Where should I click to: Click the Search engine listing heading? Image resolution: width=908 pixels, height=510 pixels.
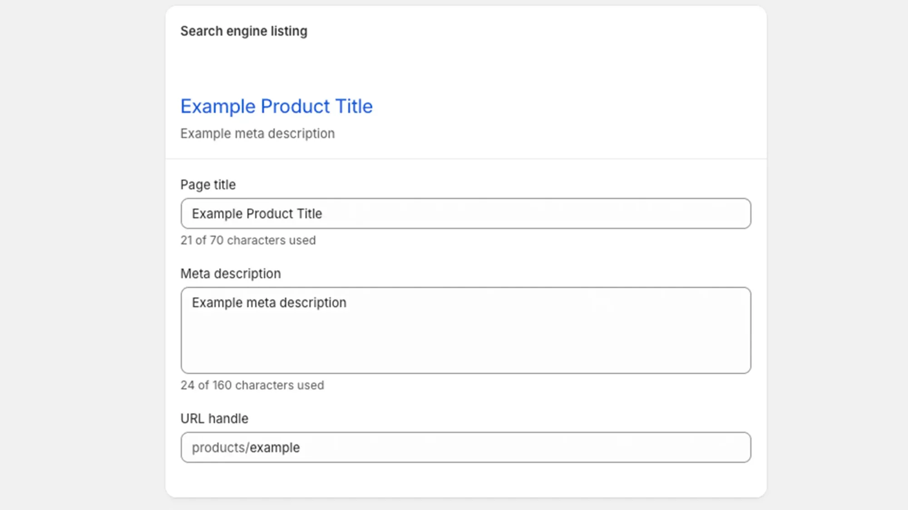[244, 31]
